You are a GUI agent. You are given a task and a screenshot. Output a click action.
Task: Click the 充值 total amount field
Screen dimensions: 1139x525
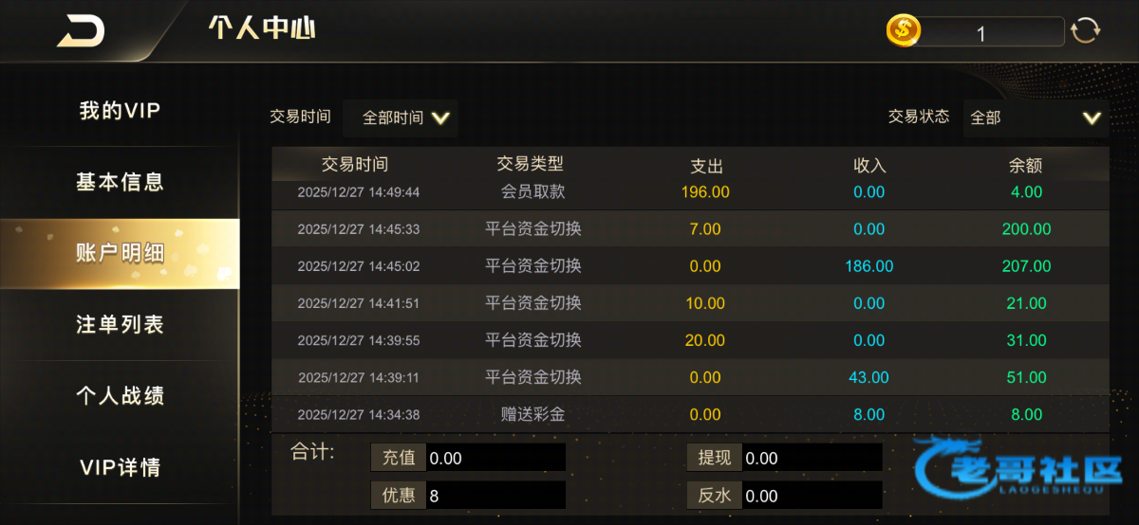pyautogui.click(x=495, y=459)
